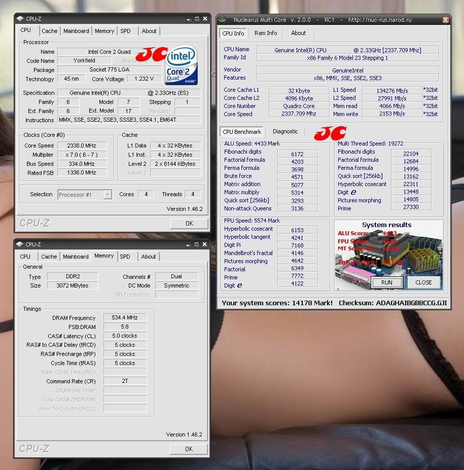Click FSB:DRAM value 5:8
464x470 pixels.
125,327
